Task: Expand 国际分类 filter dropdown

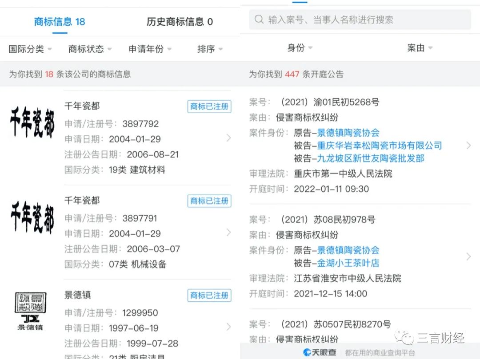Action: click(x=30, y=49)
